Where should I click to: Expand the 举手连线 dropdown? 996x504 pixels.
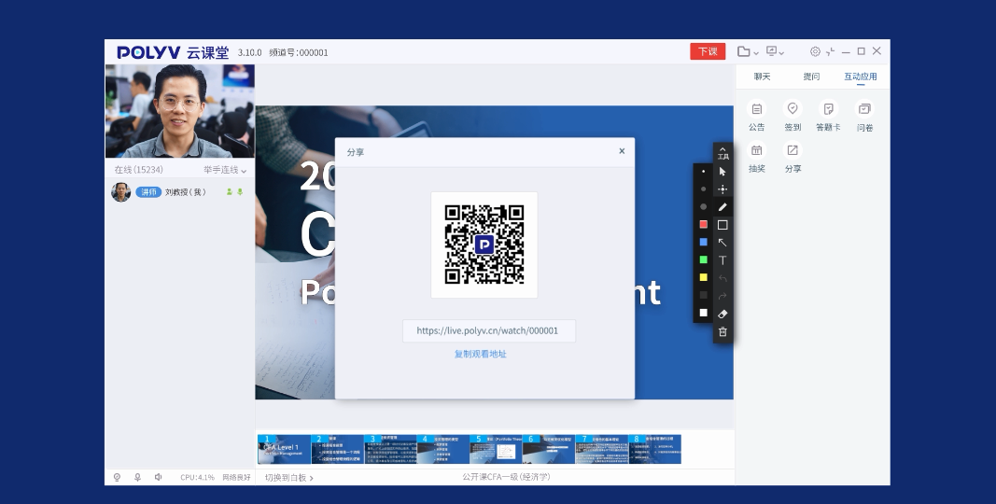pos(225,170)
